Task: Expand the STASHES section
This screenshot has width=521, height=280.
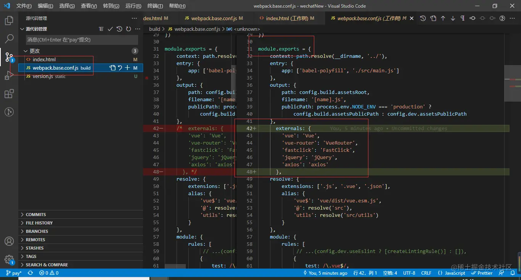Action: coord(34,248)
